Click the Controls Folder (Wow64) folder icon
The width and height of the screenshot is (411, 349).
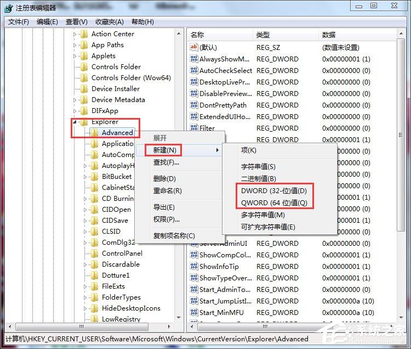[x=84, y=78]
